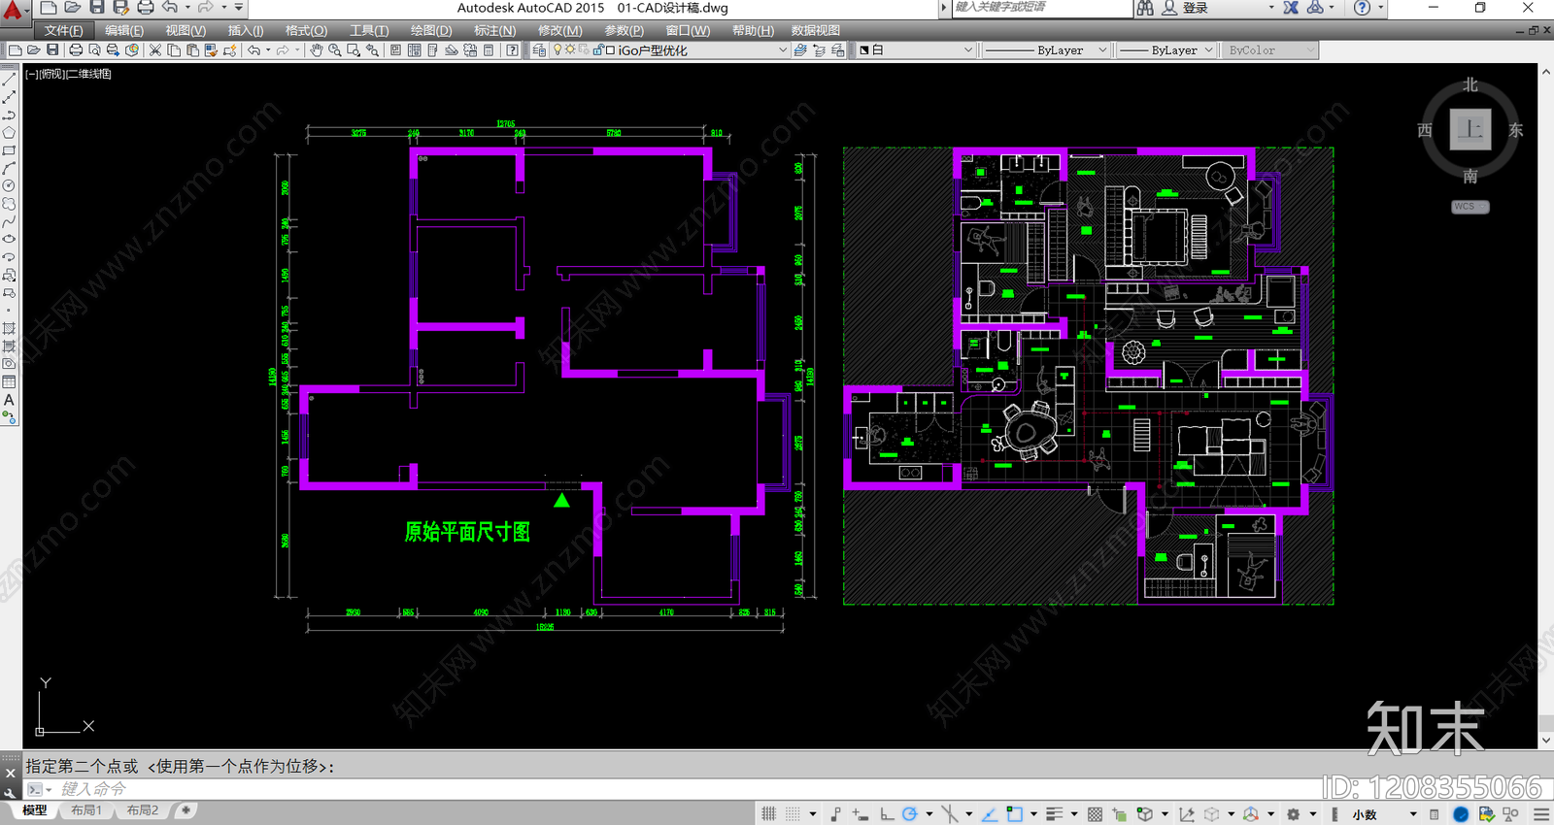Select the Polygon draw tool
Screen dimensions: 1554x825
[9, 133]
